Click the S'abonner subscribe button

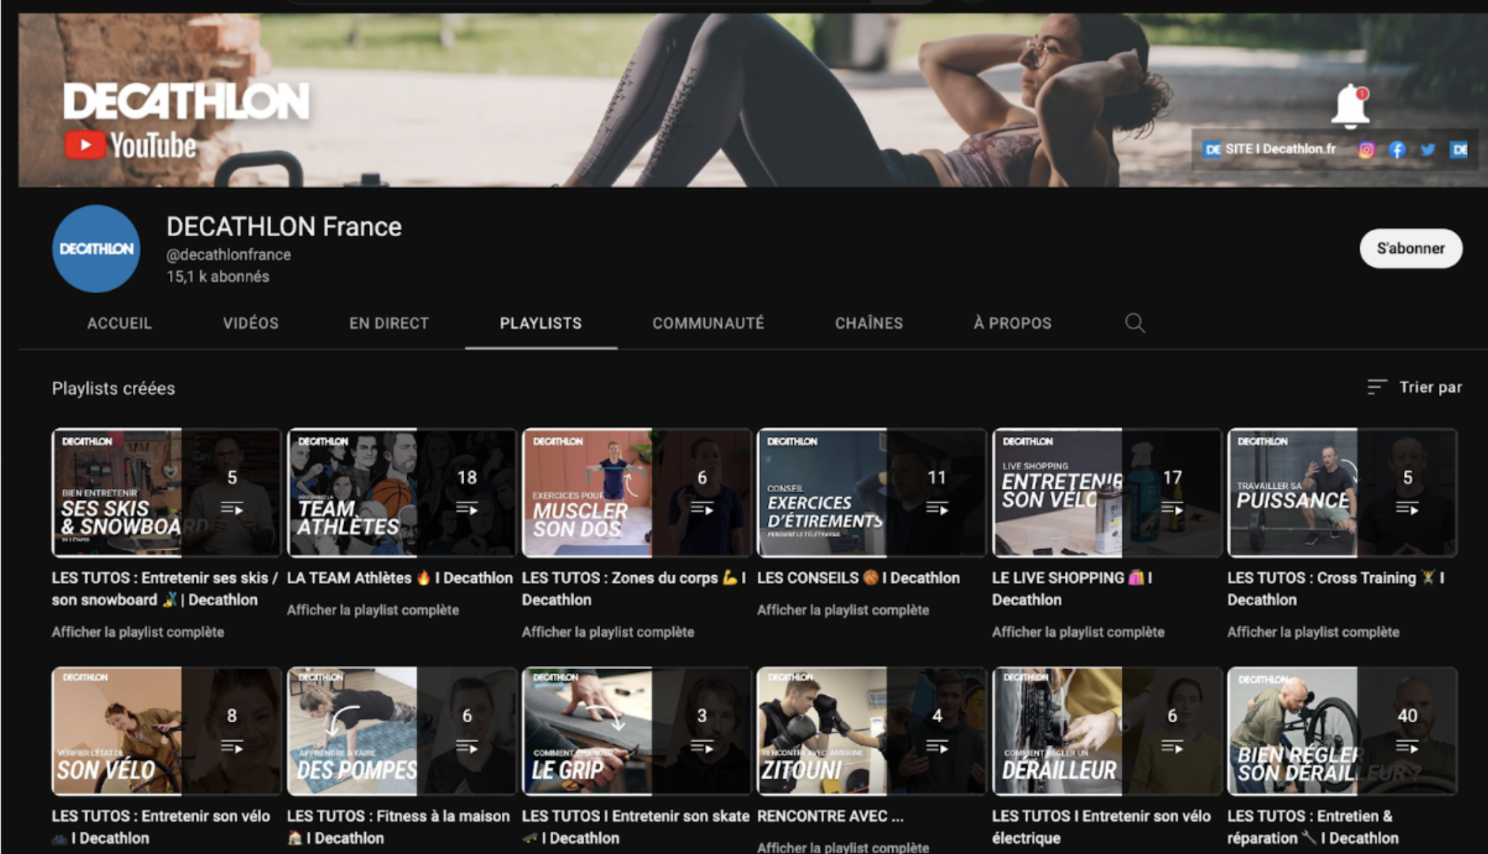1411,249
